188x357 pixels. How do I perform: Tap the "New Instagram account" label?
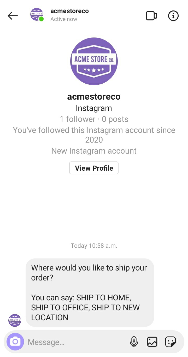94,151
